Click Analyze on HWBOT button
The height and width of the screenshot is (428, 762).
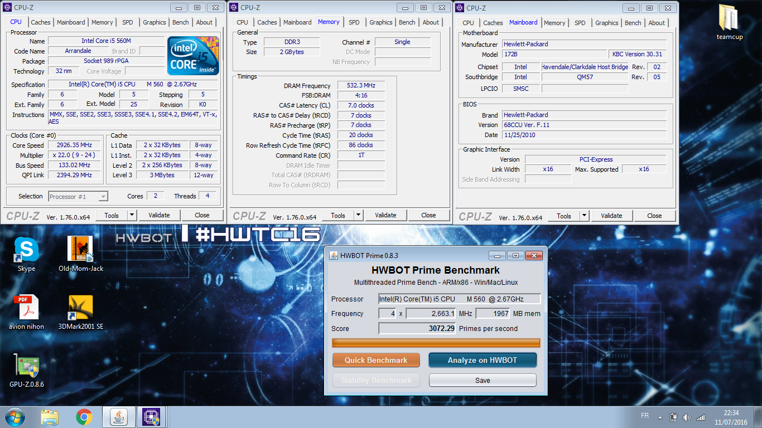[x=483, y=360]
